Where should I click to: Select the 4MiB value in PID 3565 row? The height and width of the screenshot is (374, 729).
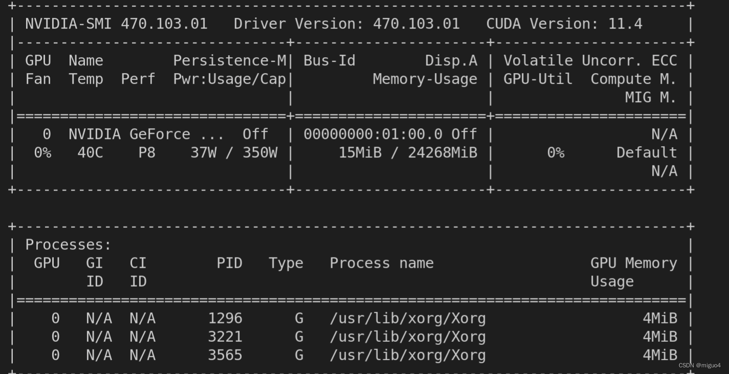click(x=660, y=355)
